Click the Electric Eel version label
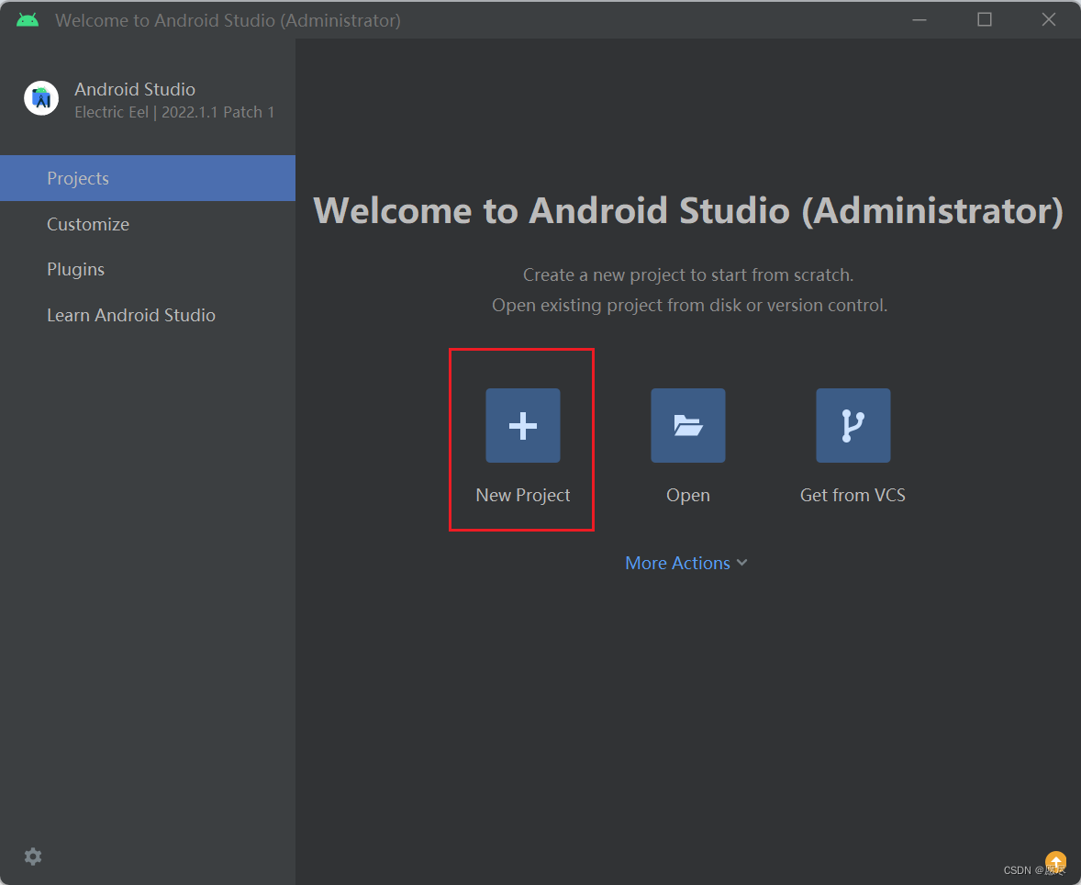Image resolution: width=1081 pixels, height=885 pixels. 174,111
